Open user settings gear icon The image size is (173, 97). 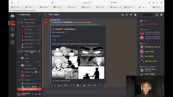[40, 94]
